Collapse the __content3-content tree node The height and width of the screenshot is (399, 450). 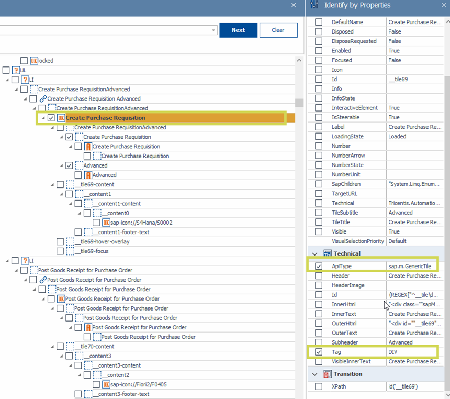pos(70,365)
